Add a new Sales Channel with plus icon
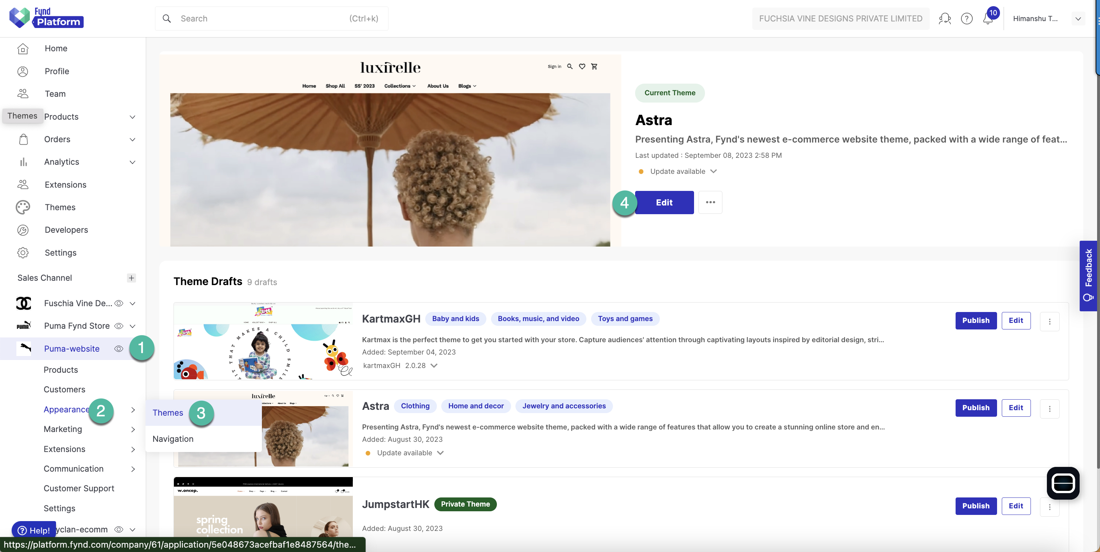The width and height of the screenshot is (1100, 552). click(132, 278)
